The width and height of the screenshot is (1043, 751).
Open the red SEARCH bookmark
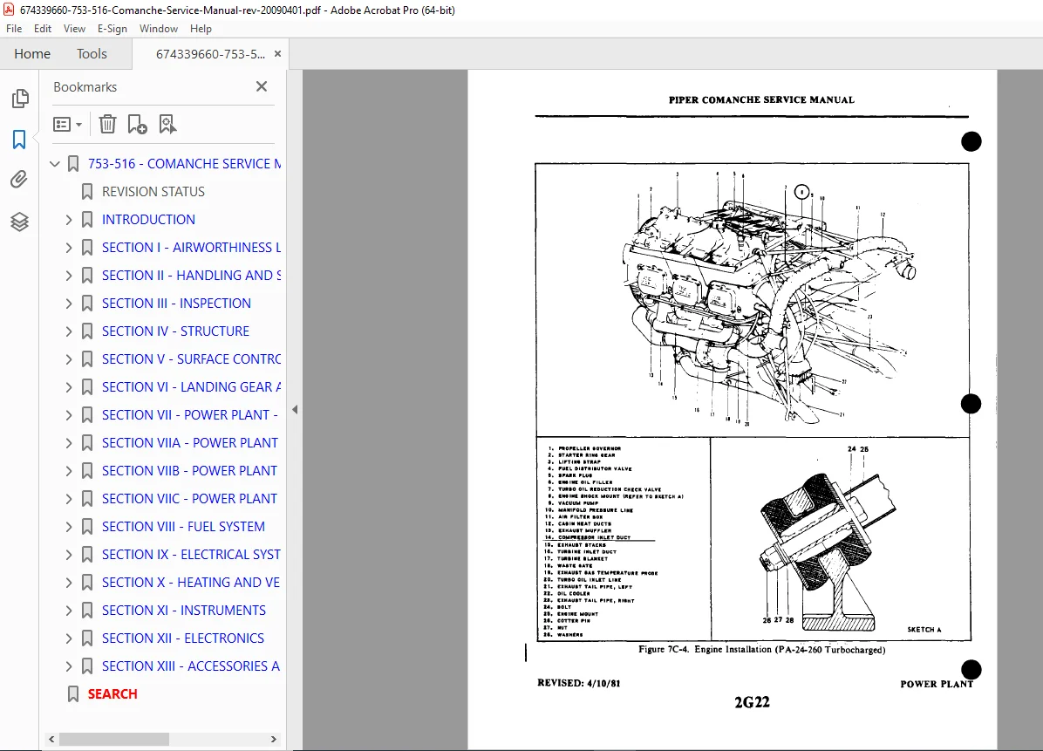pyautogui.click(x=112, y=694)
